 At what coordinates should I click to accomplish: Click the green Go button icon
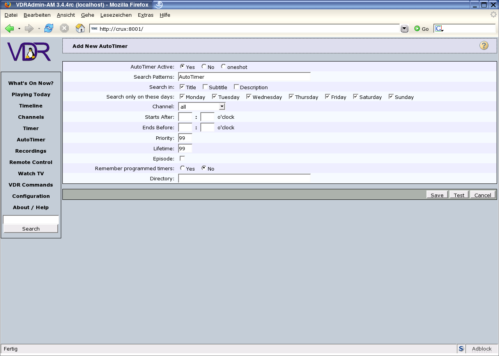pyautogui.click(x=417, y=29)
